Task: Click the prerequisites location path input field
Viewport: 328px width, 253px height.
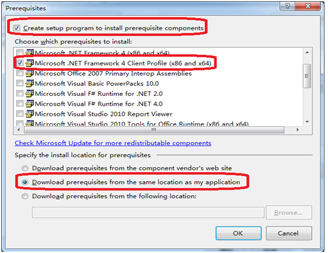Action: (148, 213)
